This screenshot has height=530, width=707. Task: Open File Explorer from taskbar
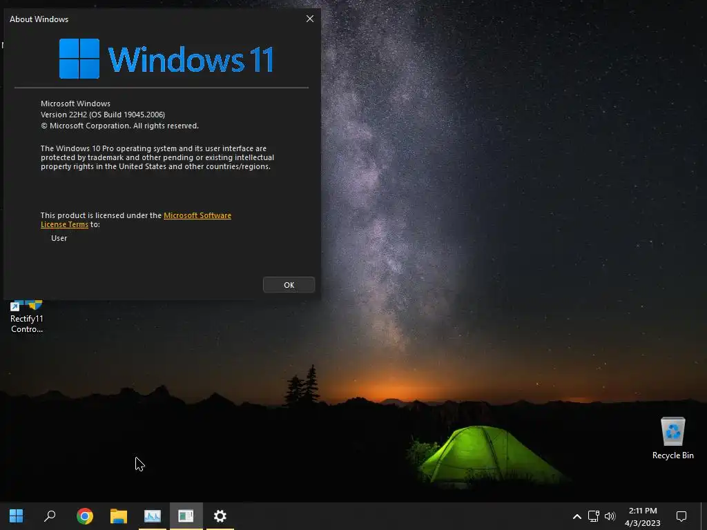(119, 516)
